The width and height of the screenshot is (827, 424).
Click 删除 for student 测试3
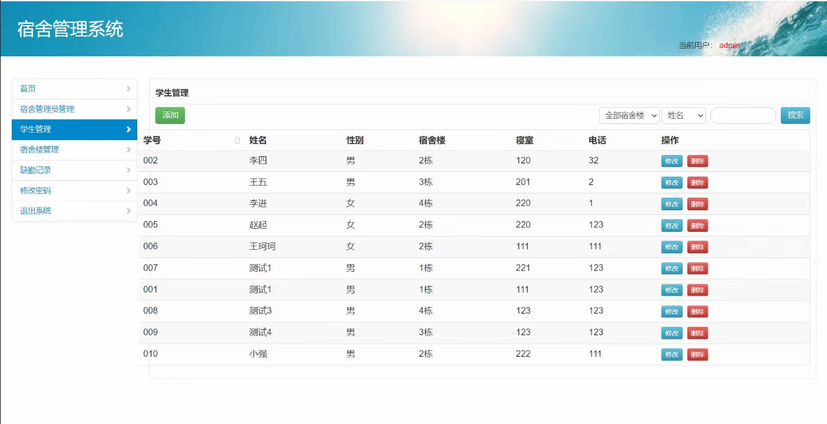coord(697,311)
